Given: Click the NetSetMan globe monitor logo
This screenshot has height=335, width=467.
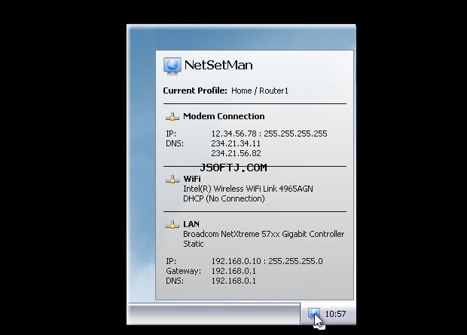Looking at the screenshot, I should [172, 66].
